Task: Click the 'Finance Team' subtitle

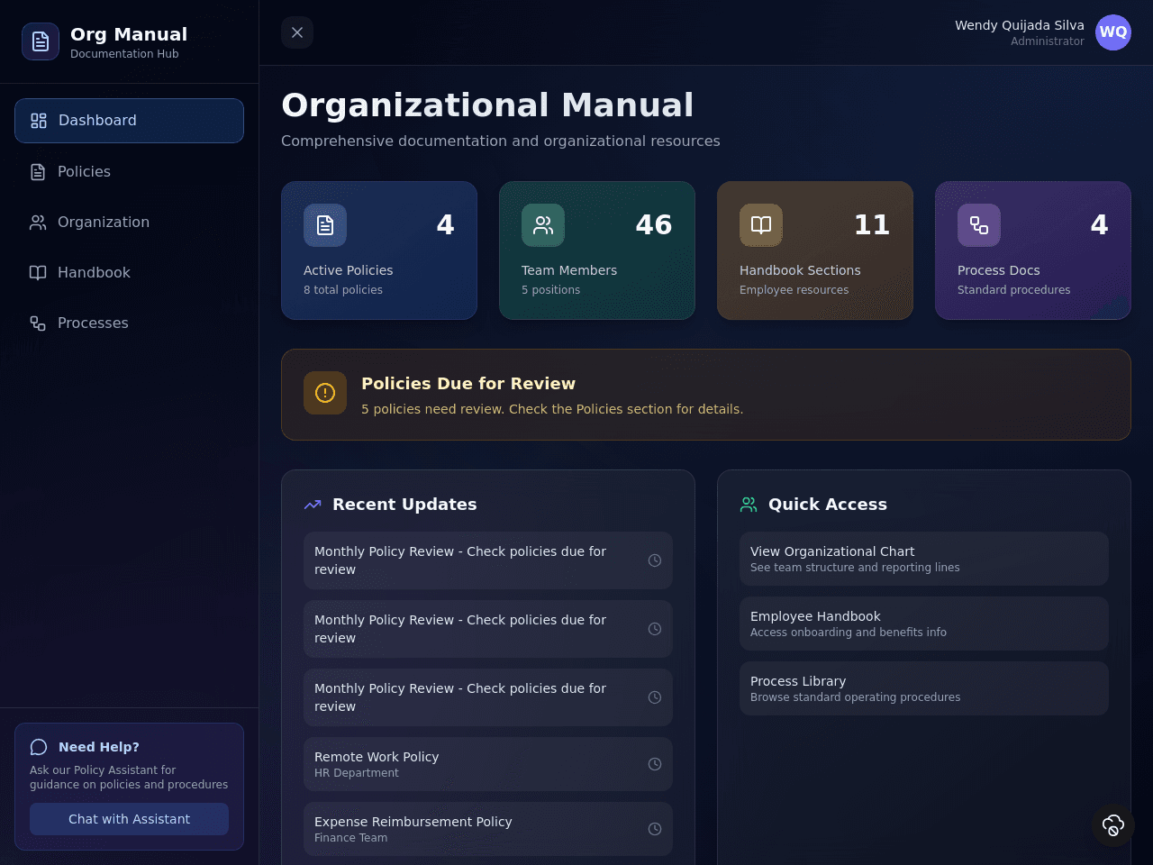Action: click(351, 838)
